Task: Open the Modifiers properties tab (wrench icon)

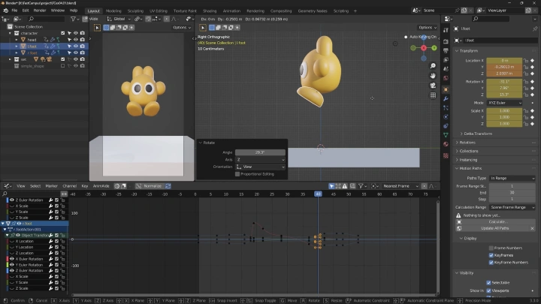Action: (446, 99)
